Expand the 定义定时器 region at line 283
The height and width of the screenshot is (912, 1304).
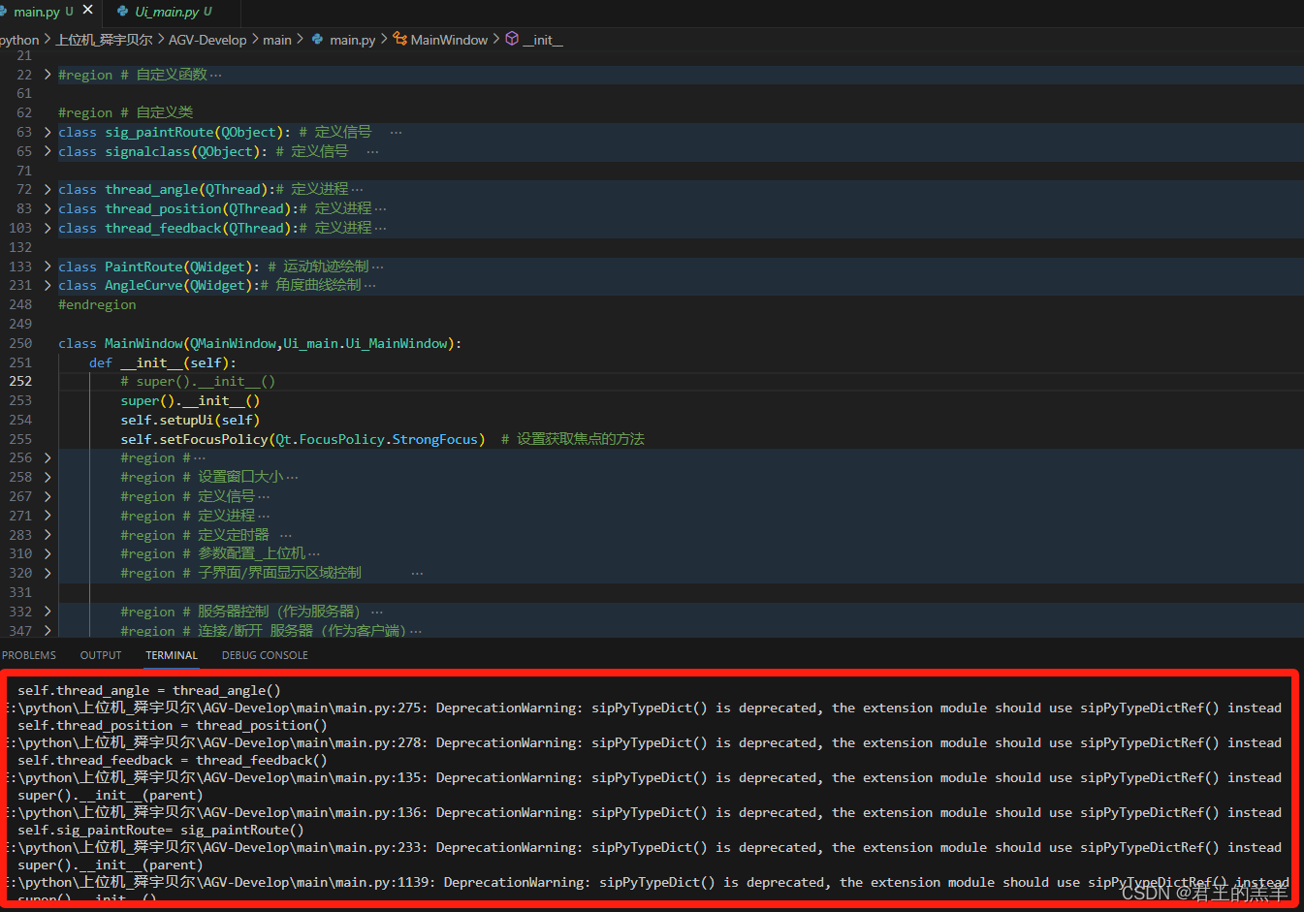(46, 534)
